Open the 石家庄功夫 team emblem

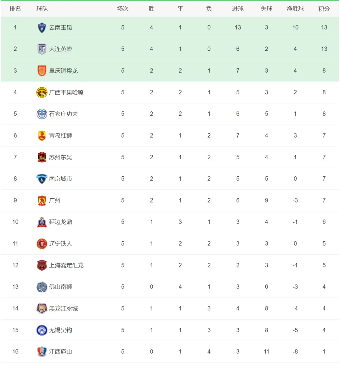(x=42, y=114)
